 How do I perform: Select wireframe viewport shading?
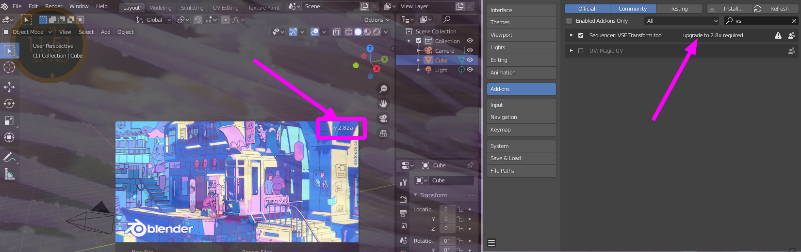[x=349, y=32]
